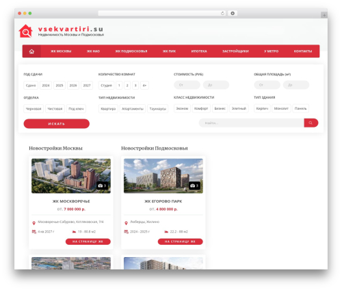Viewport: 342px width, 290px height.
Task: Open ЖК Егорово Парк building photo thumbnail
Action: [x=163, y=176]
